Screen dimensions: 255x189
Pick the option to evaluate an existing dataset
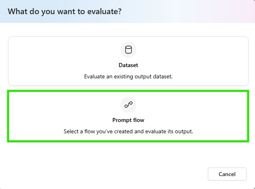click(128, 61)
